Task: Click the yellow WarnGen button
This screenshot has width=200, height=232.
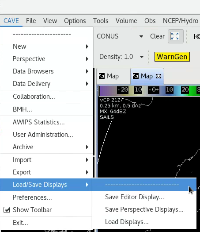Action: point(172,57)
